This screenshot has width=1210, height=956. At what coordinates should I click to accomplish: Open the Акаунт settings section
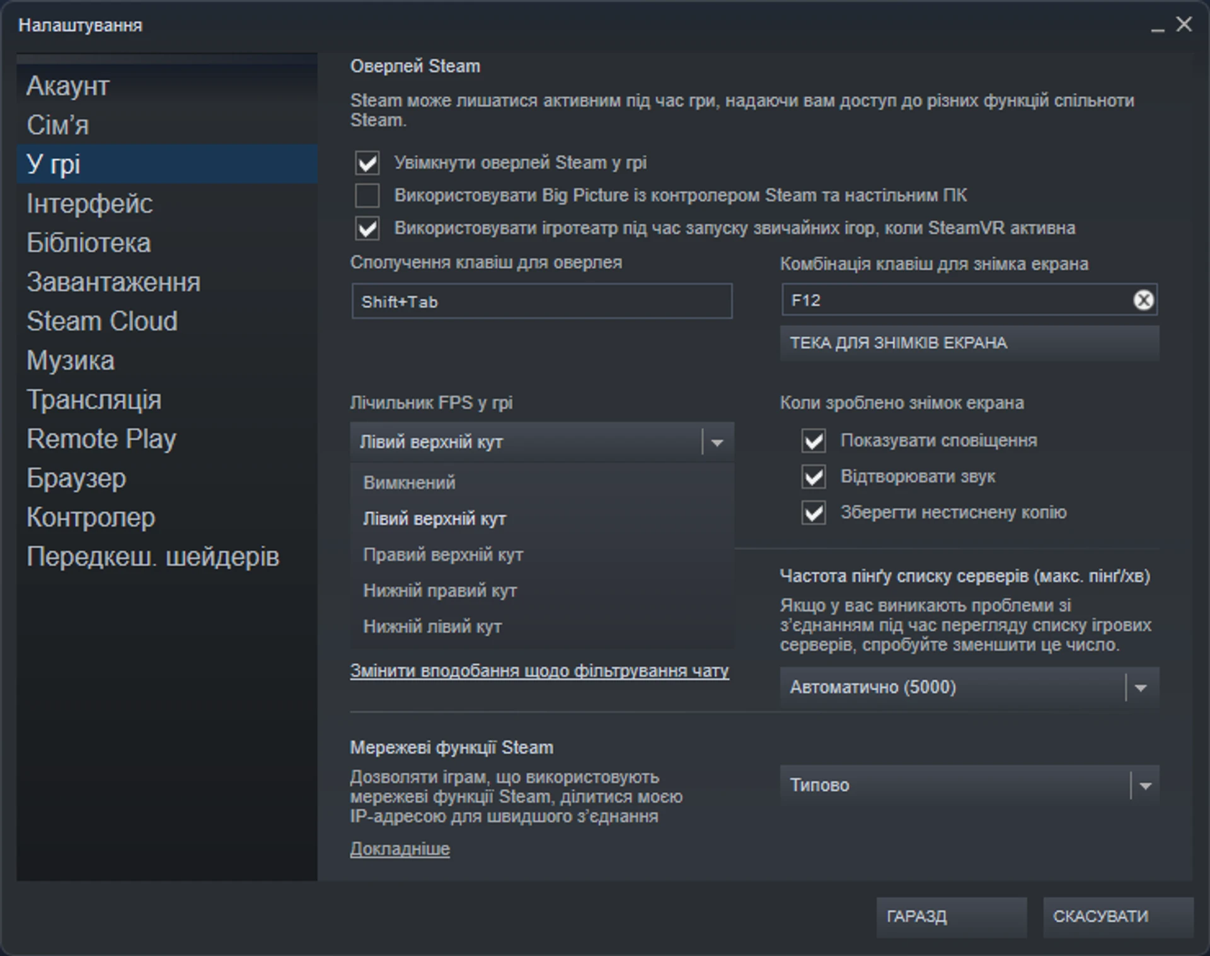(x=167, y=86)
